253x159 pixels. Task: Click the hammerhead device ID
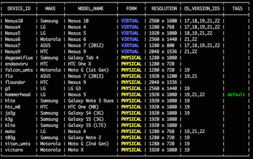[18, 94]
